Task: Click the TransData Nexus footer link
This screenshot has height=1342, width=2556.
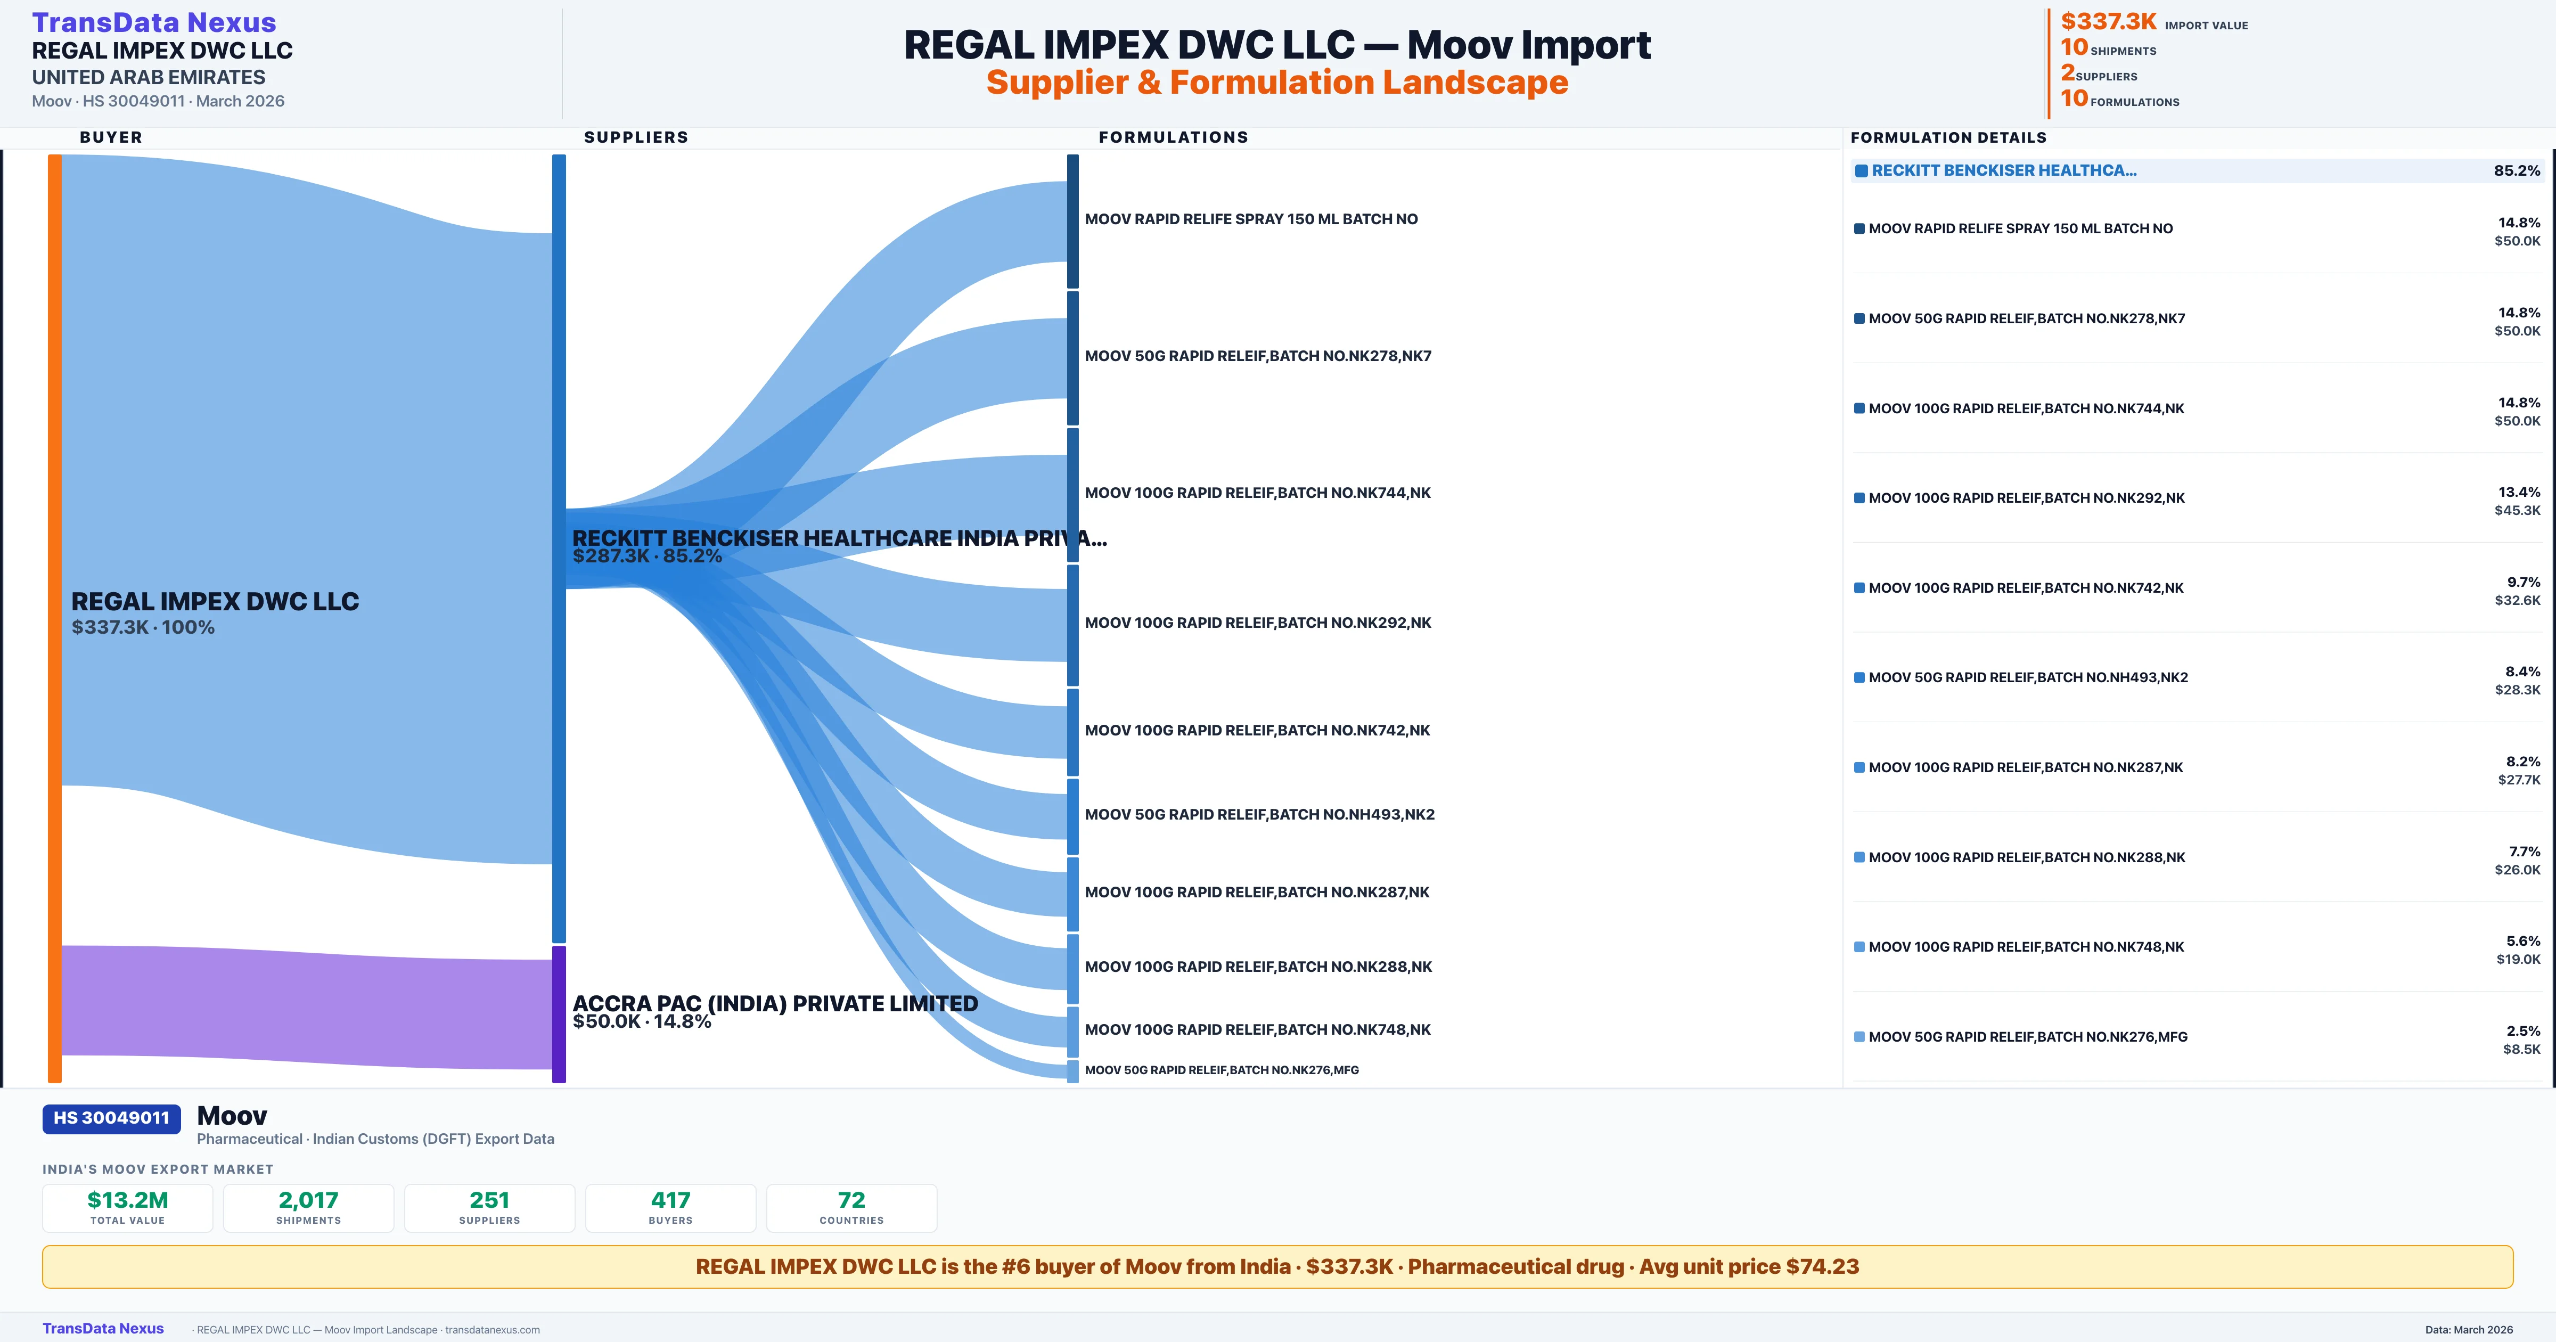Action: click(x=103, y=1328)
